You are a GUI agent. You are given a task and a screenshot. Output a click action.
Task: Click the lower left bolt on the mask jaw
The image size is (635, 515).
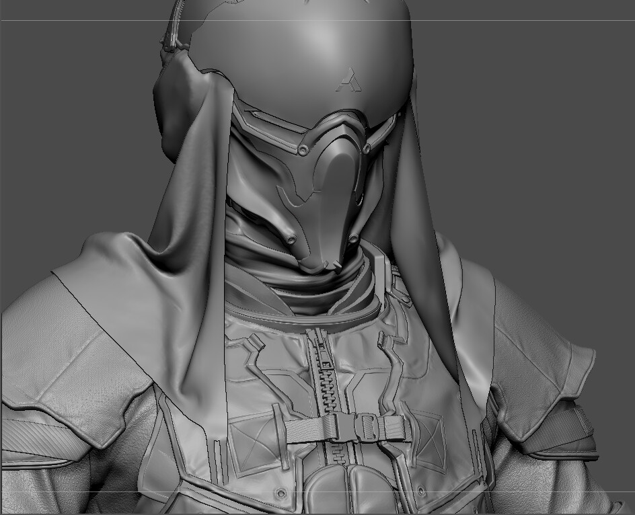pos(291,239)
